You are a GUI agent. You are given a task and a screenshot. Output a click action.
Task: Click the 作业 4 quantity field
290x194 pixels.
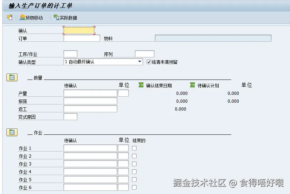click(x=91, y=172)
